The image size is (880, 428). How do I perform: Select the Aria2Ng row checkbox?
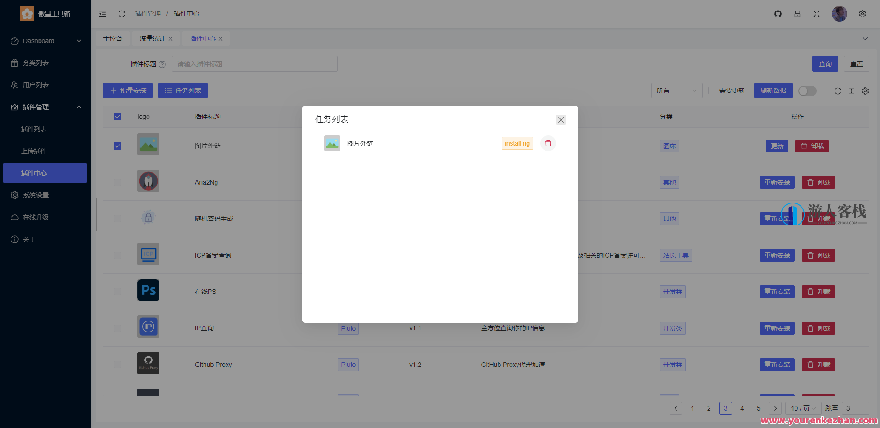(x=118, y=182)
